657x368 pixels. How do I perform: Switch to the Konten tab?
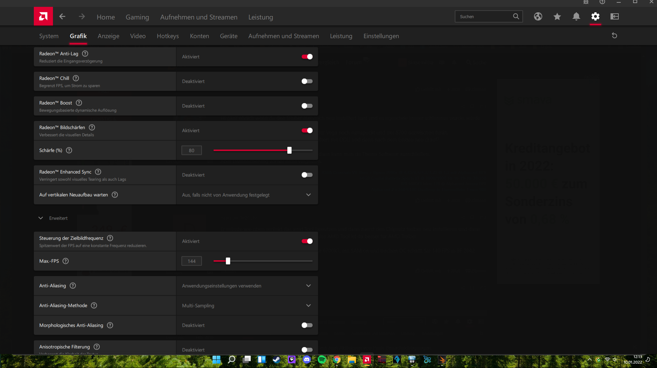click(x=200, y=36)
